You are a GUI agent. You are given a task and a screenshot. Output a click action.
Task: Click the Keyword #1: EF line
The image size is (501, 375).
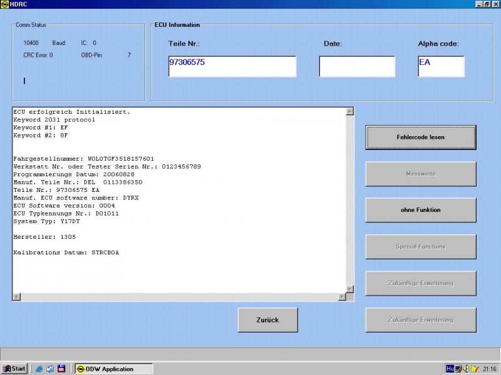click(x=41, y=127)
